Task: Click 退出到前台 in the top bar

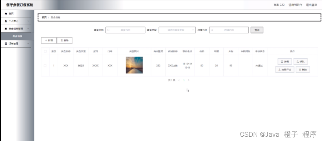Action: click(x=295, y=5)
